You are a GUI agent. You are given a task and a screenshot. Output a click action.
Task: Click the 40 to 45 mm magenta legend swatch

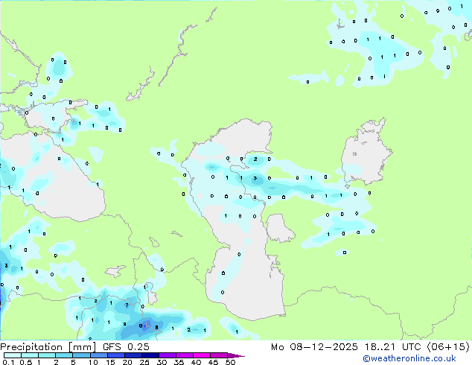coord(202,355)
